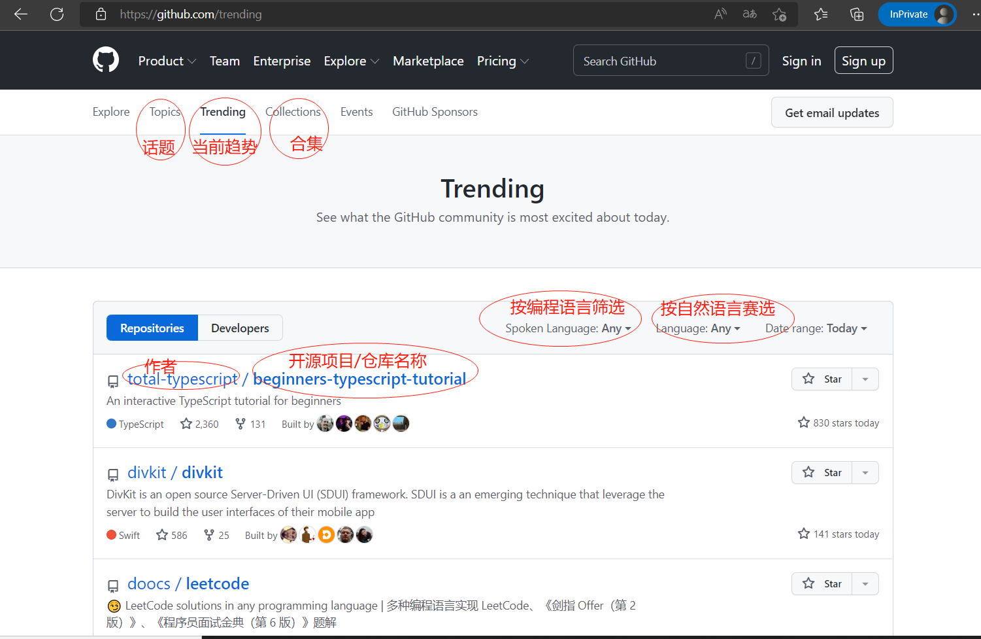Go back using the browser arrow

(21, 14)
